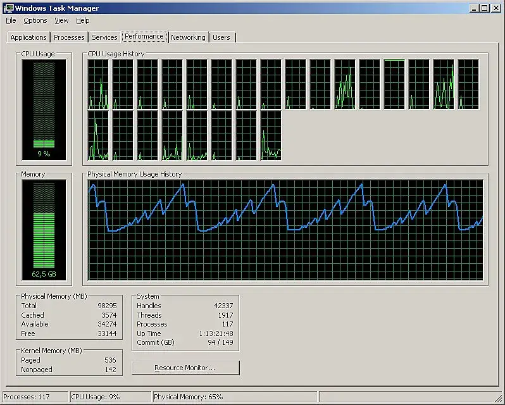Click the Memory 62,5 GB gauge

[44, 230]
